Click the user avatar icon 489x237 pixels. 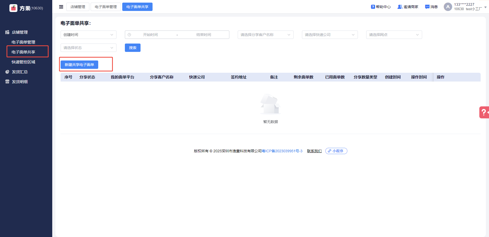[x=448, y=7]
